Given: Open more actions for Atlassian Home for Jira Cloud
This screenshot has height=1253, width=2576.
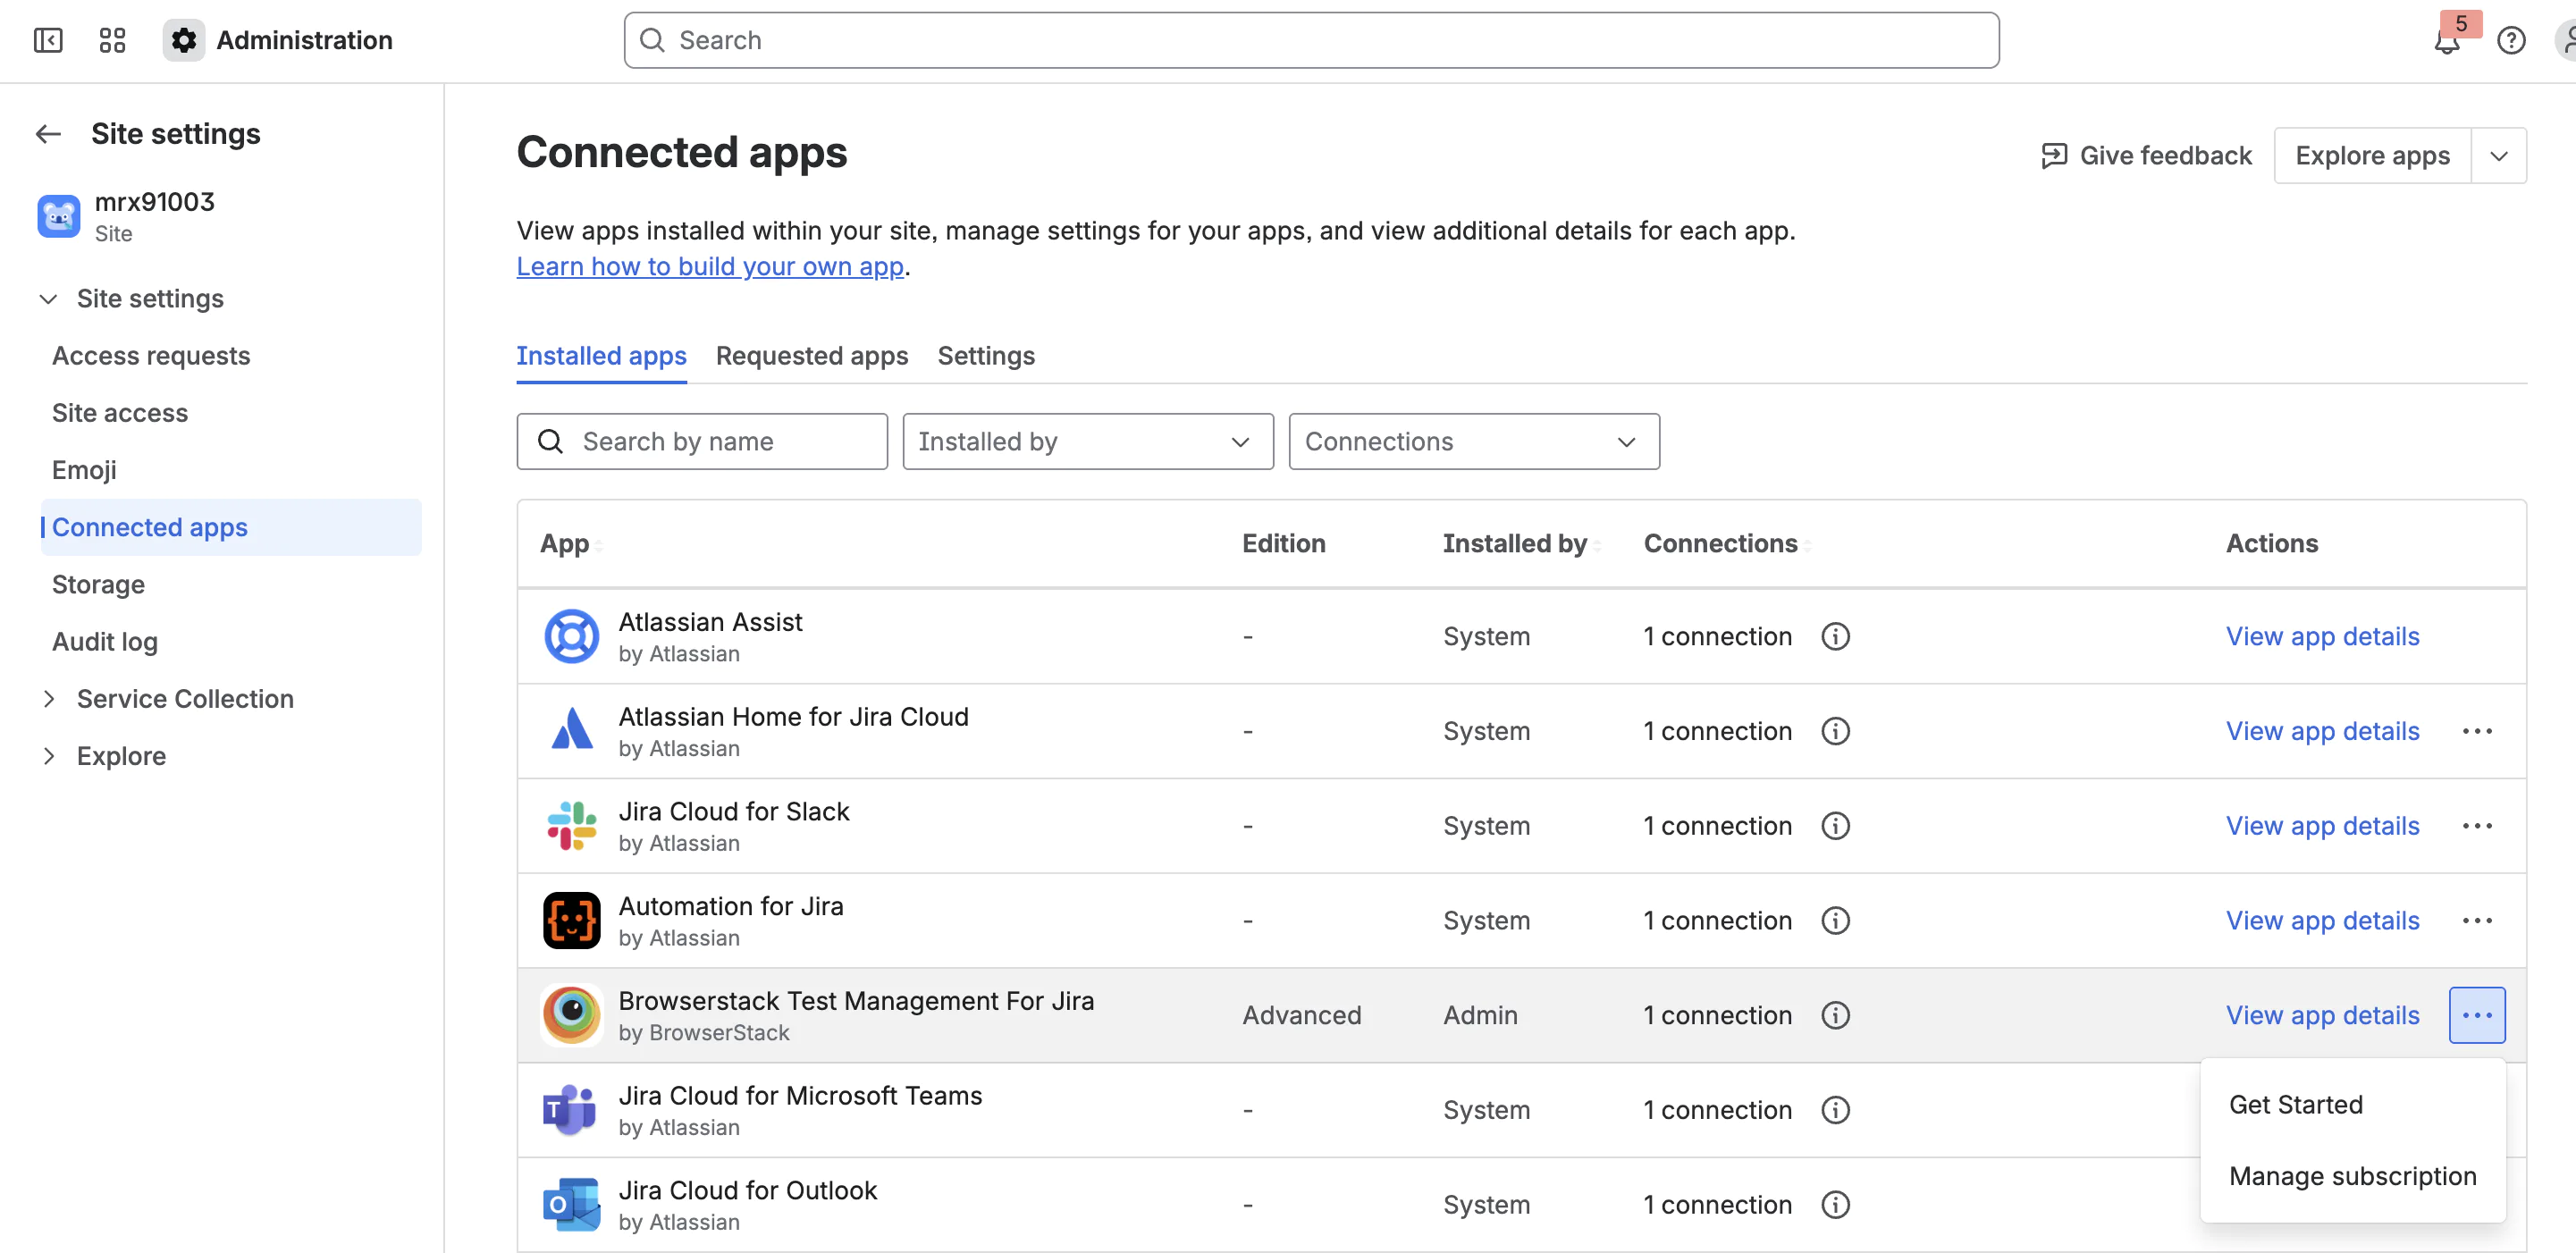Looking at the screenshot, I should 2476,731.
